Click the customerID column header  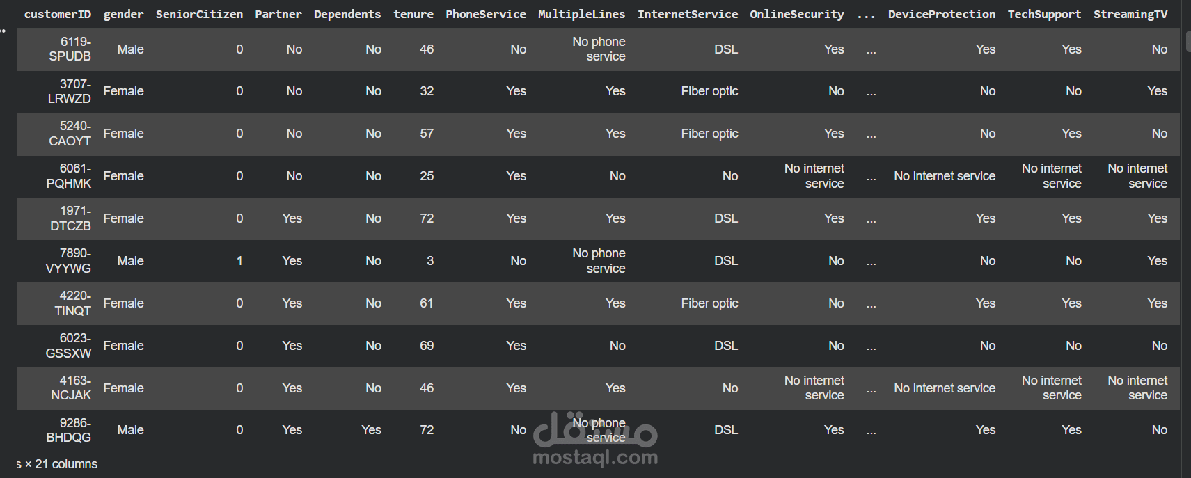[x=58, y=14]
